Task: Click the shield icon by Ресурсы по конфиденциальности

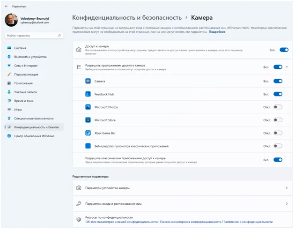Action: tap(79, 219)
